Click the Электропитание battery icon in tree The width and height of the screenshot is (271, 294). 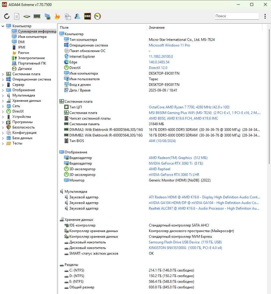pos(14,58)
